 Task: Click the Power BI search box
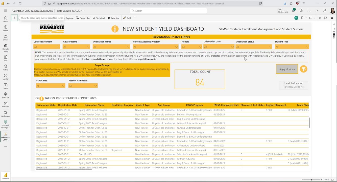(168, 11)
